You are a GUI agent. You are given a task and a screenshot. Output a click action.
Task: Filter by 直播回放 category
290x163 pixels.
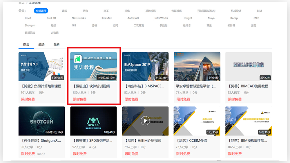[30, 33]
